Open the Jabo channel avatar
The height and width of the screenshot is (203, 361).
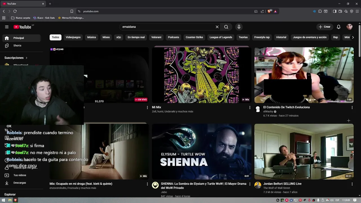[x=155, y=185]
